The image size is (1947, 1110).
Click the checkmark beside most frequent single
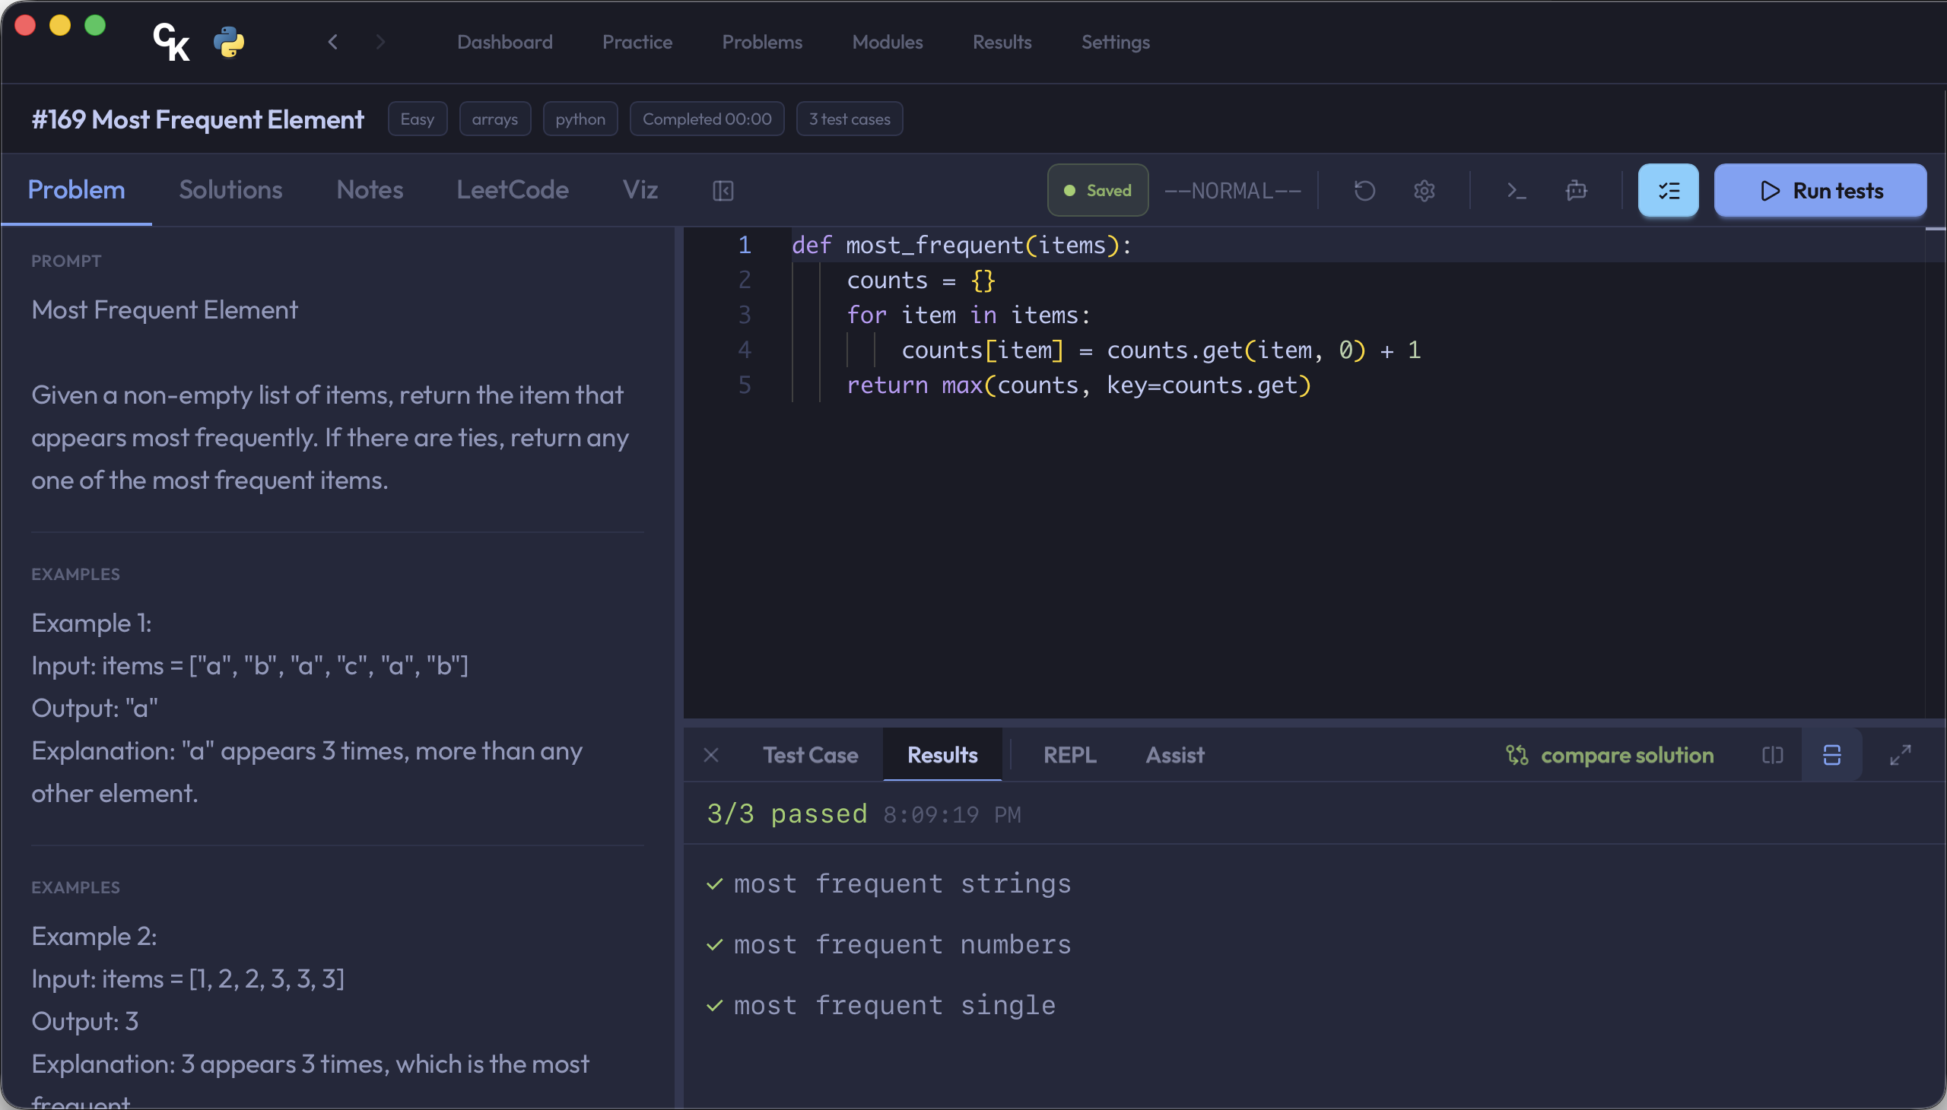[x=715, y=1007]
